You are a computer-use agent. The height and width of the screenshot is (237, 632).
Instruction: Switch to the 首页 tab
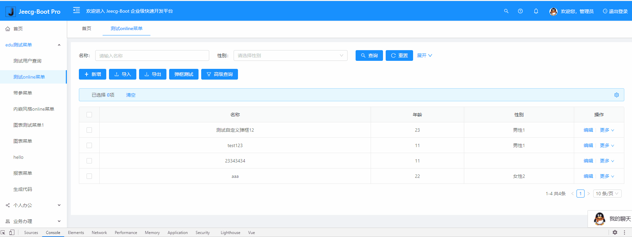[87, 28]
